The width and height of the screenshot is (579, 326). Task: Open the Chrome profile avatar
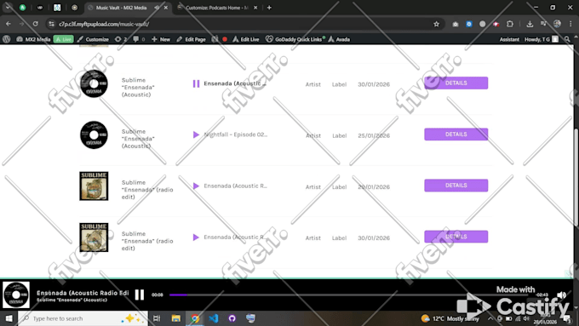[557, 24]
